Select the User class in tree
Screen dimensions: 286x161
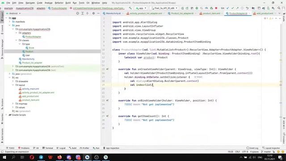tap(27, 55)
